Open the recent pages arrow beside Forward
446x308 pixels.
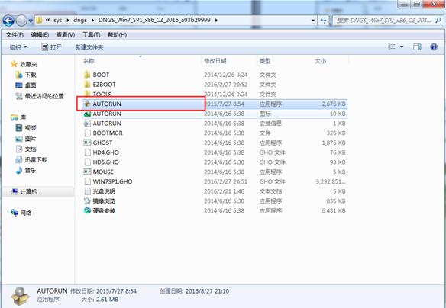pyautogui.click(x=31, y=21)
